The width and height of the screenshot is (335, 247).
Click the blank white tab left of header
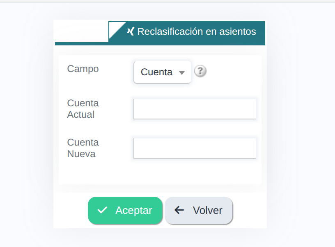click(82, 32)
